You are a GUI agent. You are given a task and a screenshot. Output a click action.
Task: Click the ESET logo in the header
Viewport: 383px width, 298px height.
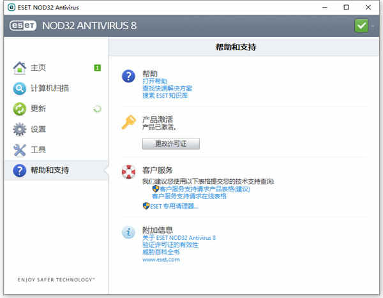(23, 26)
